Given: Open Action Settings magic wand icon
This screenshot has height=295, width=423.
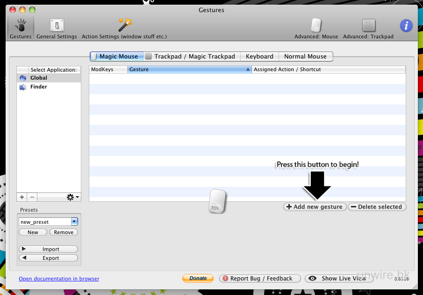Looking at the screenshot, I should (124, 29).
